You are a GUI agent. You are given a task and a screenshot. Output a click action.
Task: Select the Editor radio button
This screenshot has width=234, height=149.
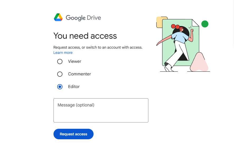(60, 87)
